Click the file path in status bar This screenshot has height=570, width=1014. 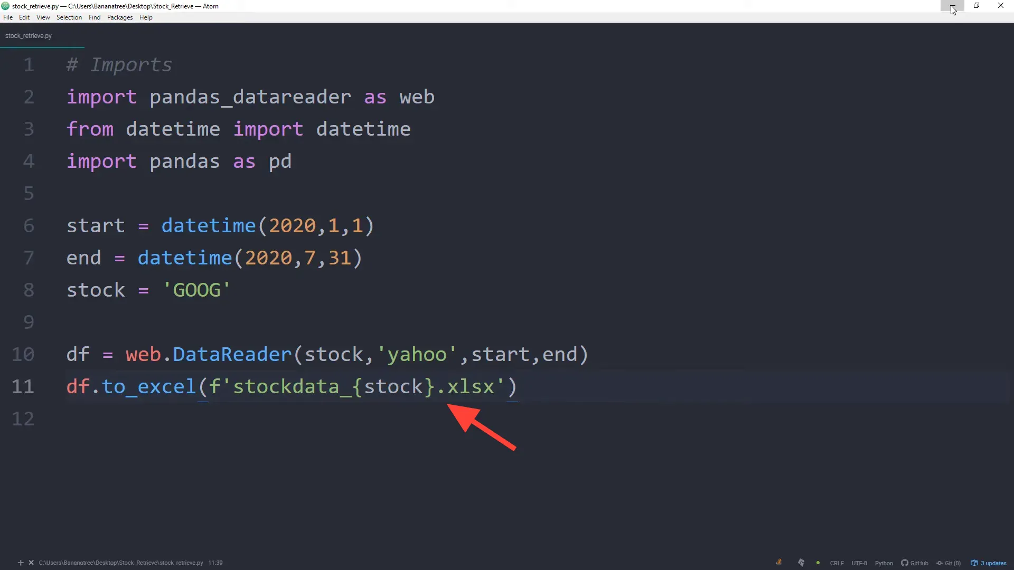click(121, 563)
